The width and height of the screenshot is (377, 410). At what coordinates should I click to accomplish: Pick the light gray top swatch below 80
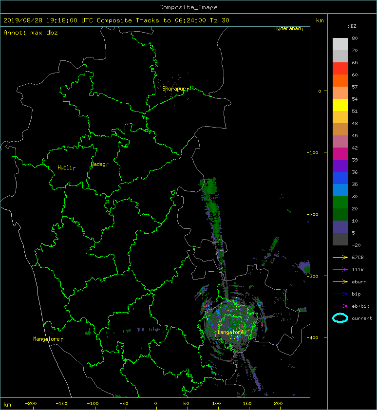[340, 44]
